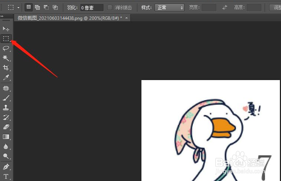The height and width of the screenshot is (181, 281).
Task: Select the Dodge tool
Action: (x=6, y=156)
